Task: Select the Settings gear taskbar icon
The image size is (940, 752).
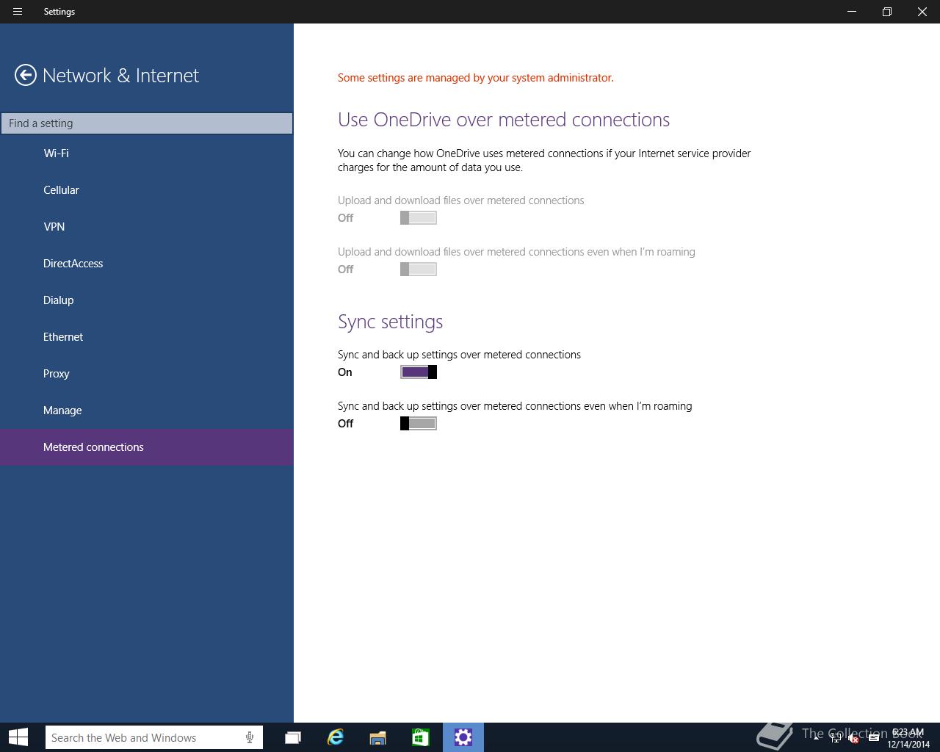Action: click(463, 737)
